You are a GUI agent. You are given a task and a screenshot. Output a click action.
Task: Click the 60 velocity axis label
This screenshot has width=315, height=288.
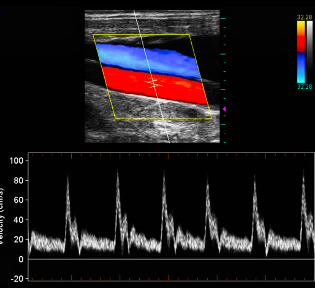click(x=18, y=200)
